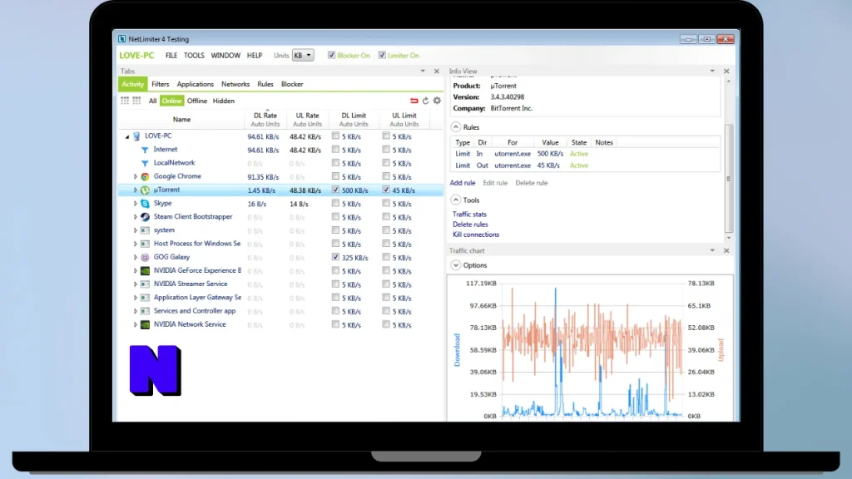Enable Internet DL limit checkbox
Image resolution: width=852 pixels, height=479 pixels.
coord(335,150)
